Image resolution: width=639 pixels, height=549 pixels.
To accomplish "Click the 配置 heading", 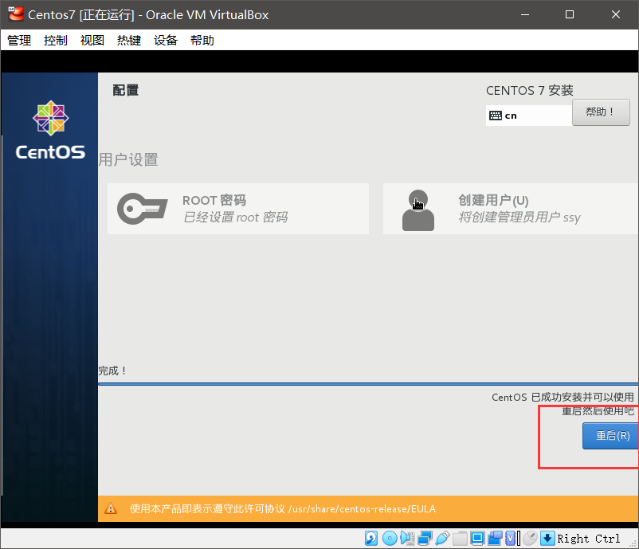I will pos(126,90).
